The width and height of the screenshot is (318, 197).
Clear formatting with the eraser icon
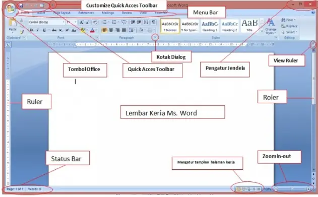click(x=95, y=22)
